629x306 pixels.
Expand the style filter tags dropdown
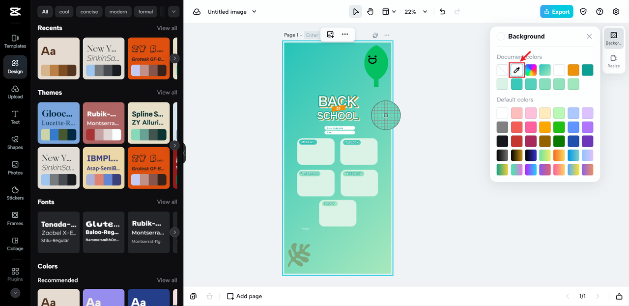[x=173, y=11]
